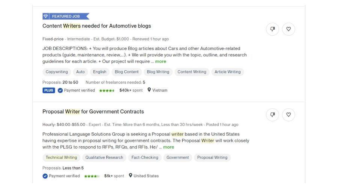
Task: Favorite the Proposal Writer job with heart
Action: (288, 115)
